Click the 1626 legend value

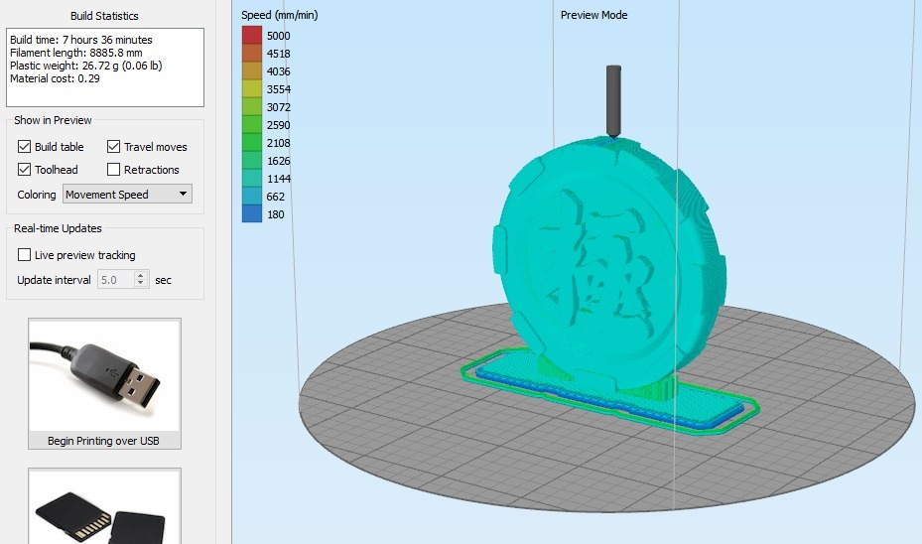click(x=278, y=161)
